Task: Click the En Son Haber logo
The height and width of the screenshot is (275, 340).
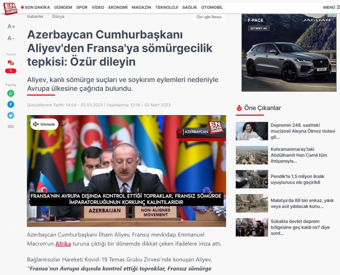Action: (x=10, y=8)
